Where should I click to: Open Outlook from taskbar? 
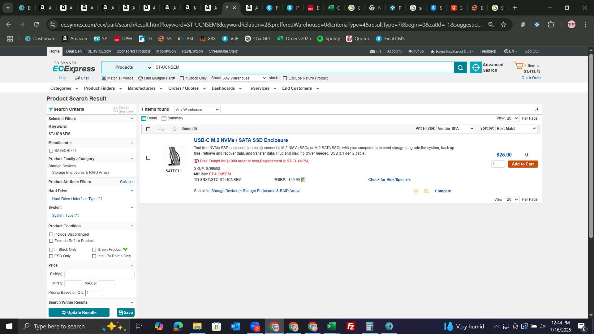(x=235, y=326)
